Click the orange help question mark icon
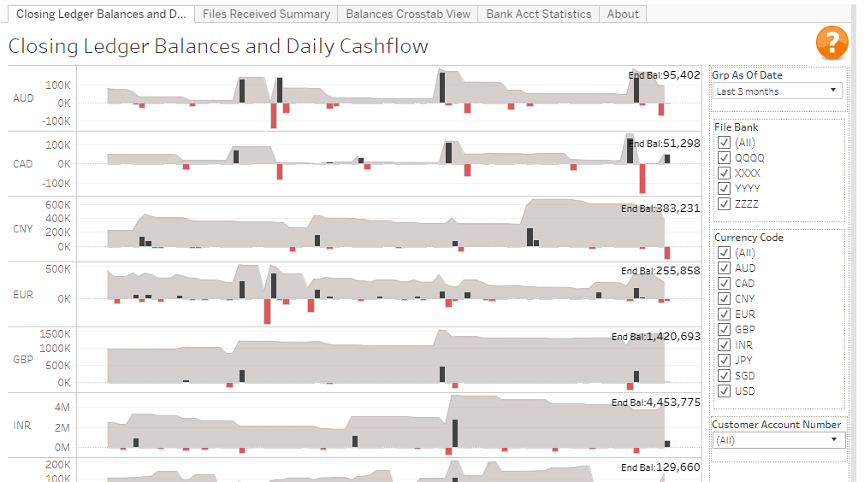 tap(831, 43)
